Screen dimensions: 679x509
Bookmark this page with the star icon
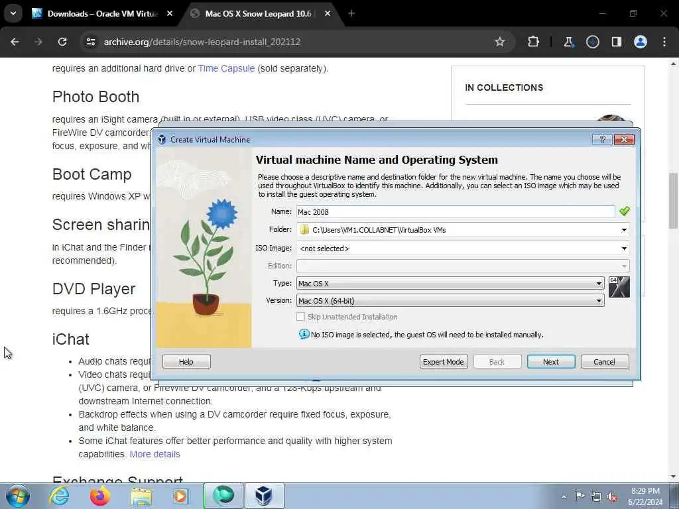click(500, 42)
